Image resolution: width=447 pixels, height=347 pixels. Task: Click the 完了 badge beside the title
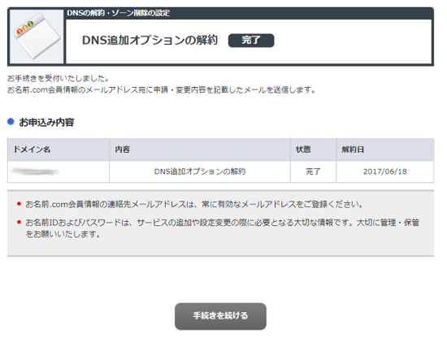(251, 40)
